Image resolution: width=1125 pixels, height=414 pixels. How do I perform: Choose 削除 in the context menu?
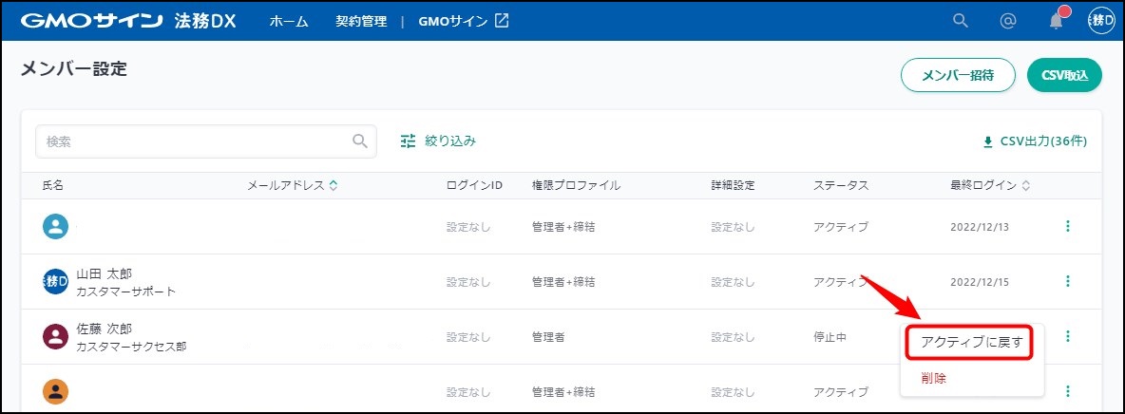click(x=933, y=378)
